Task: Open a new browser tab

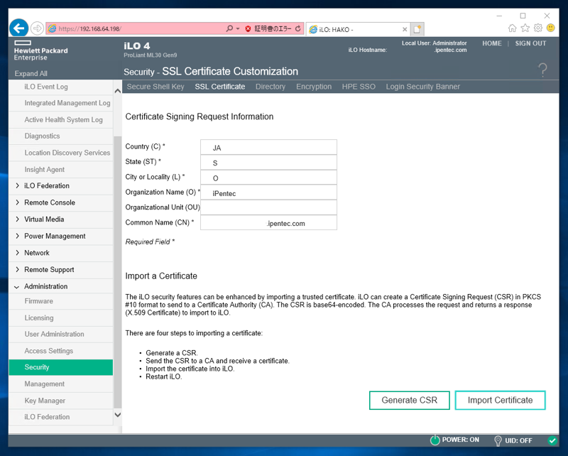Action: coord(417,29)
